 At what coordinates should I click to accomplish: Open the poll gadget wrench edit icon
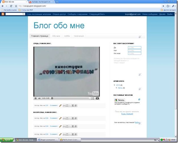140,74
